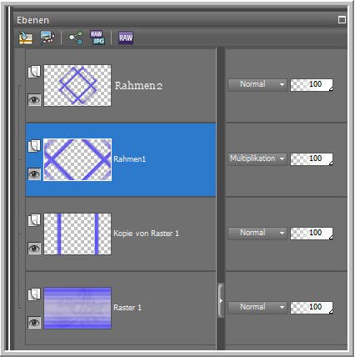Click the layer type icon on Rahmen1
This screenshot has height=357, width=355.
[34, 146]
